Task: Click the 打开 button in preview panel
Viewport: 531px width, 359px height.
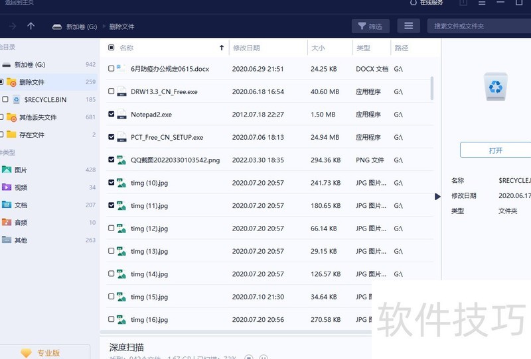Action: (x=495, y=150)
